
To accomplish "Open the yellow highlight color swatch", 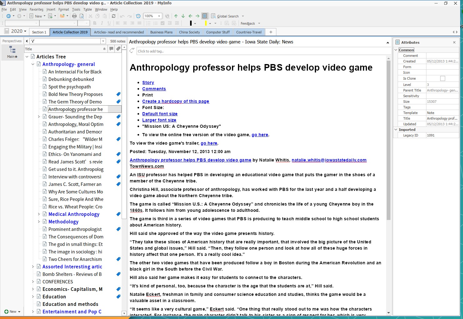I will tap(206, 23).
